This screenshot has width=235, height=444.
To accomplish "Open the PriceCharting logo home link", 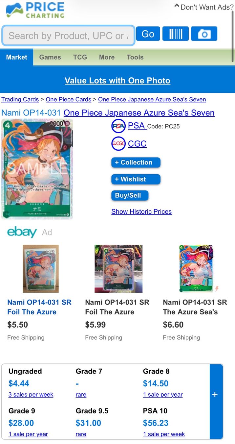I will tap(35, 10).
